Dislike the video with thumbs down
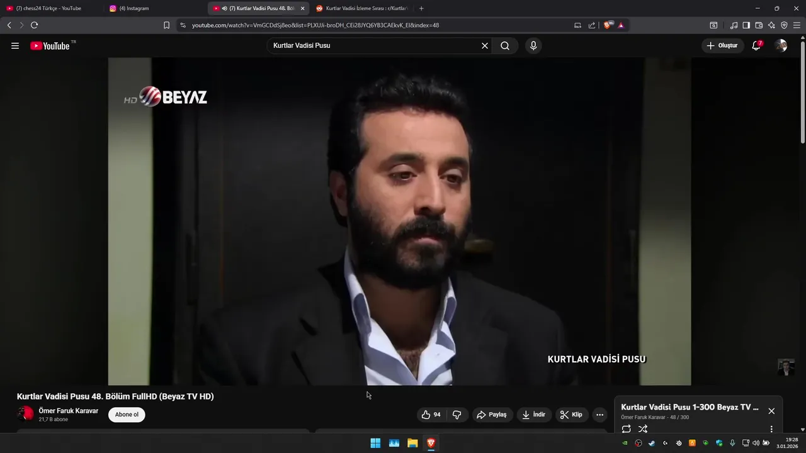 pos(457,415)
